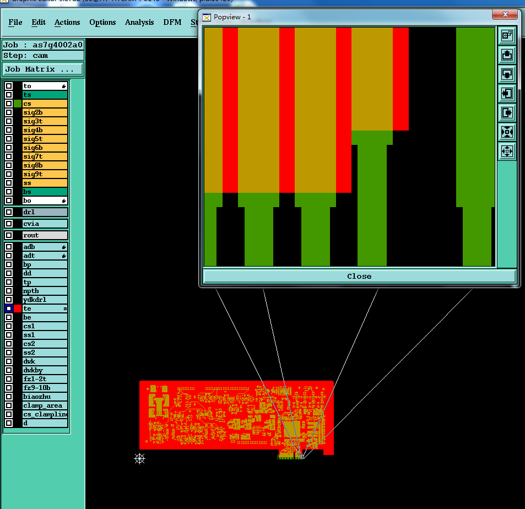Click the pointer icon on the to layer row
This screenshot has width=525, height=509.
[64, 86]
